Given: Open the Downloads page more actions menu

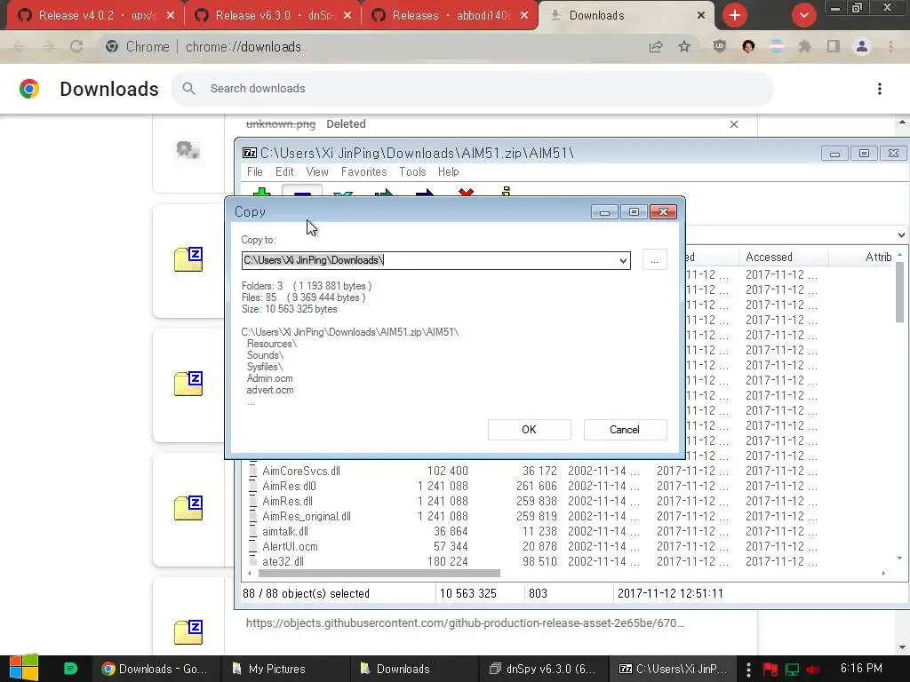Looking at the screenshot, I should coord(880,88).
